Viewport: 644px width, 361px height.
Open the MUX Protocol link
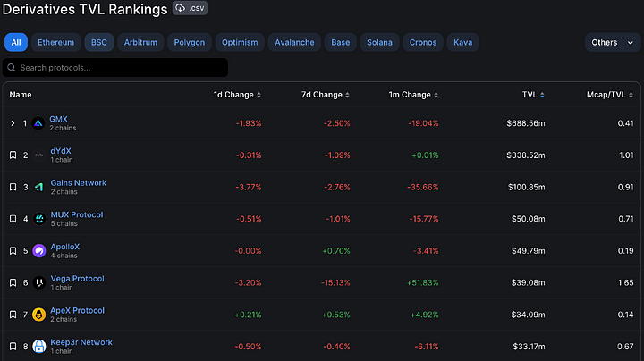(77, 214)
